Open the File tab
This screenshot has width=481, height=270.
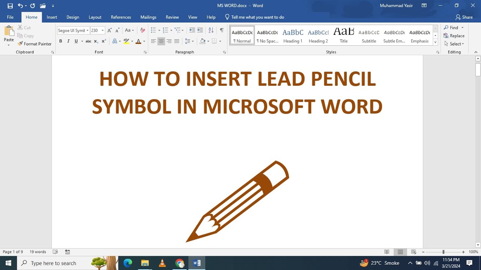(10, 17)
